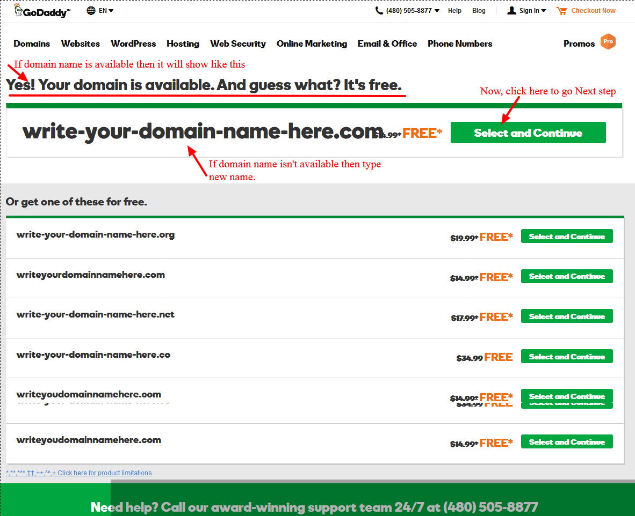Open the Promos menu item

pyautogui.click(x=579, y=43)
